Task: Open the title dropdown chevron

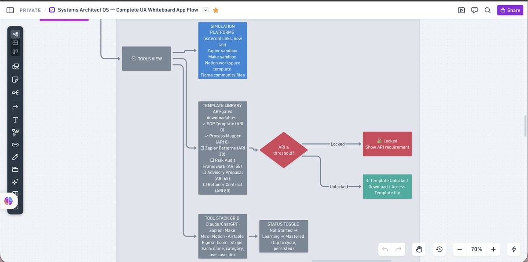Action: pyautogui.click(x=205, y=10)
